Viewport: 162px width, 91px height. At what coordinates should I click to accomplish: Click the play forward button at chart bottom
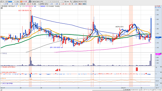point(124,90)
